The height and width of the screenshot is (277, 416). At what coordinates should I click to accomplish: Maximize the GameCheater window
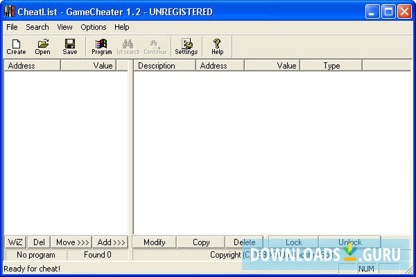click(x=388, y=12)
